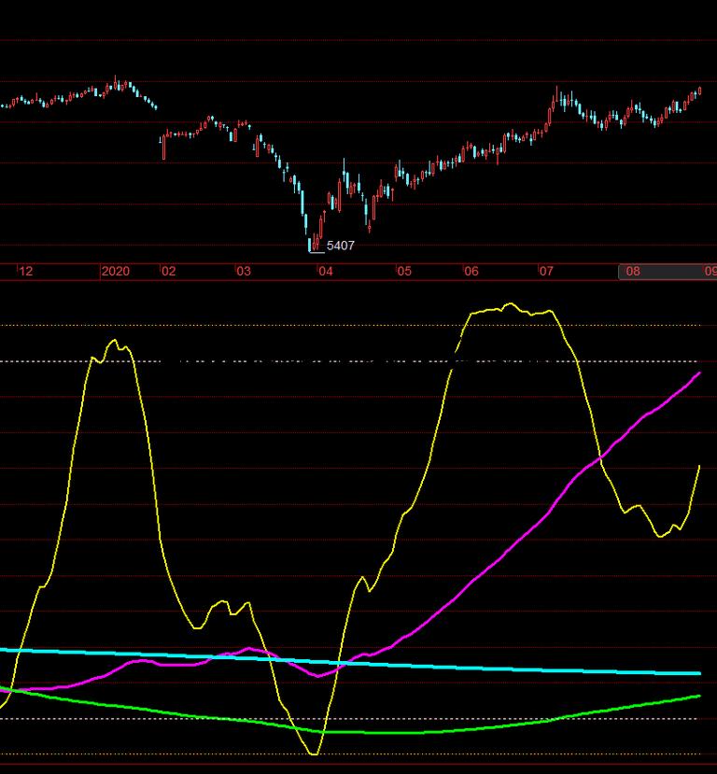
Task: Select the green indicator curve
Action: point(467,729)
